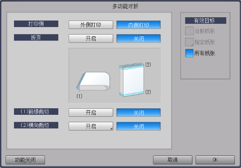The height and width of the screenshot is (168, 241).
Task: Disable (2)横向裁切 with 关闭
Action: click(138, 126)
